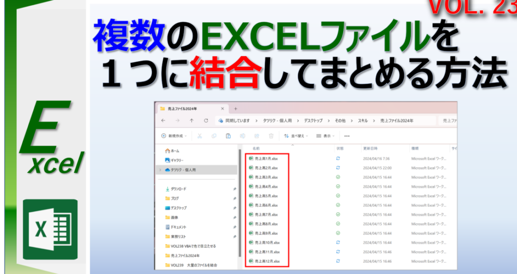Click the Delete trash icon
The height and width of the screenshot is (274, 517).
[x=271, y=136]
